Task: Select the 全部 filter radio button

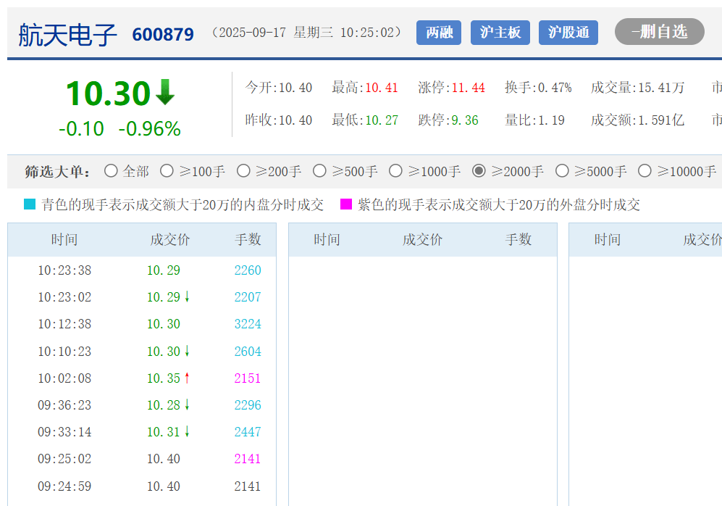Action: point(111,171)
